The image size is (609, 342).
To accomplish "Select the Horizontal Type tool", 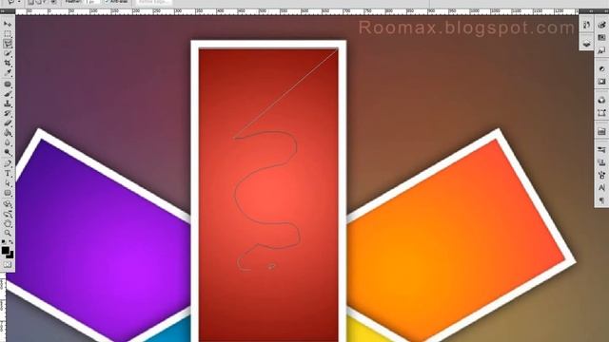I will [x=8, y=173].
